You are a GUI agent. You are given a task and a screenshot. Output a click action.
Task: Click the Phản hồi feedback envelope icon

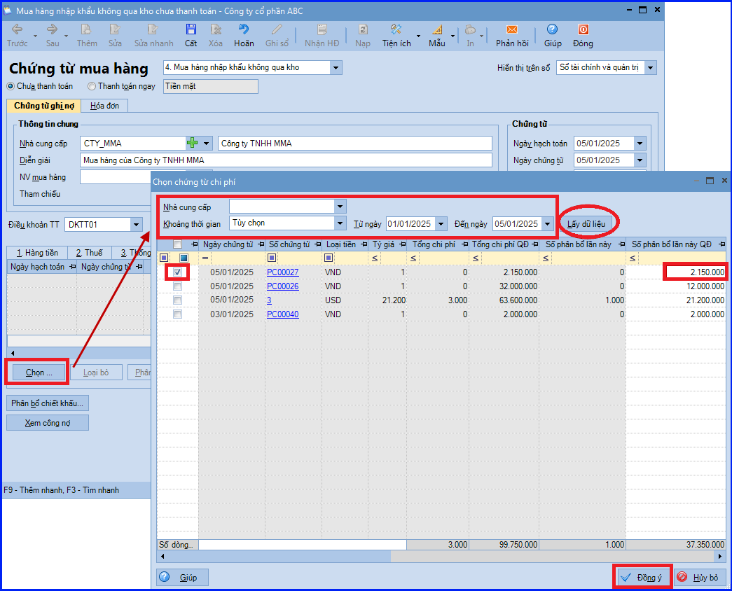tap(512, 29)
